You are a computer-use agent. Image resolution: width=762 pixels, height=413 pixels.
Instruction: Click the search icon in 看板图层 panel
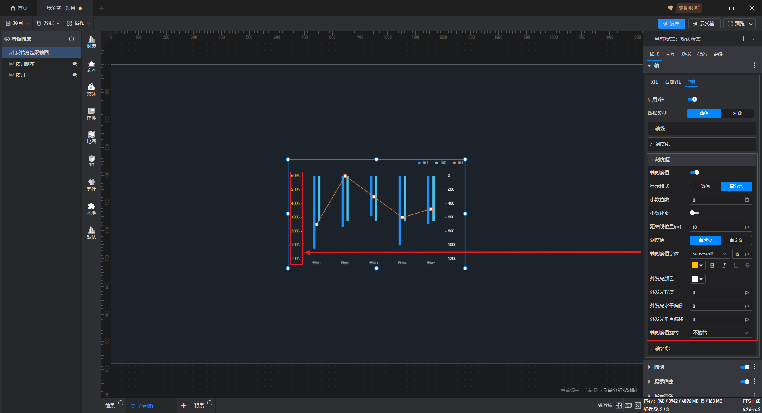(x=72, y=39)
